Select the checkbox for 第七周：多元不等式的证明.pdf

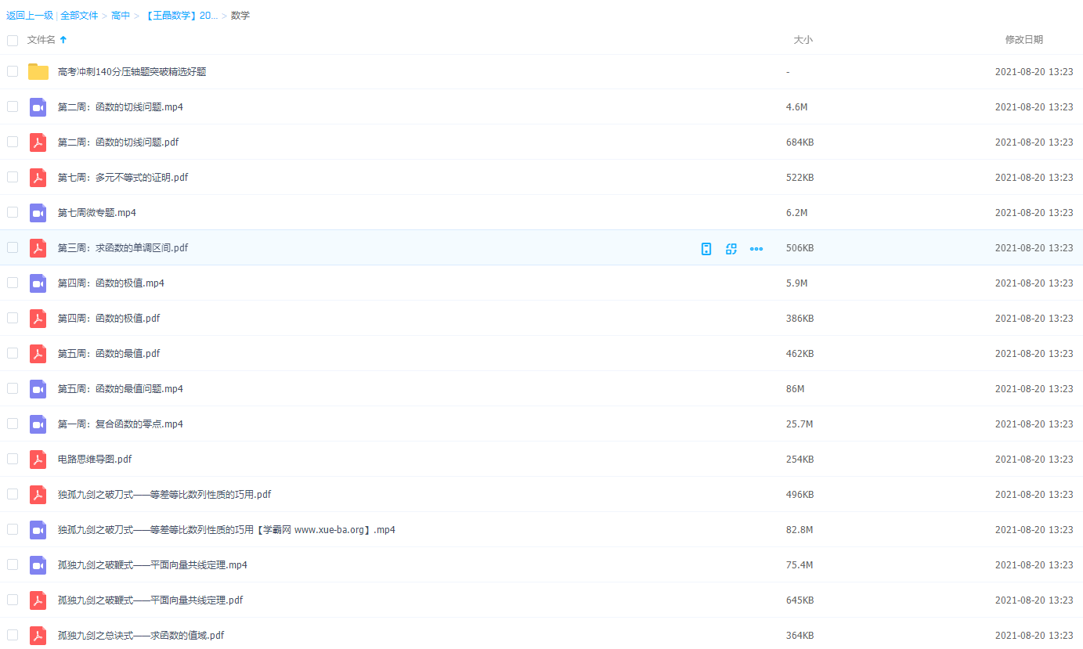pos(13,177)
